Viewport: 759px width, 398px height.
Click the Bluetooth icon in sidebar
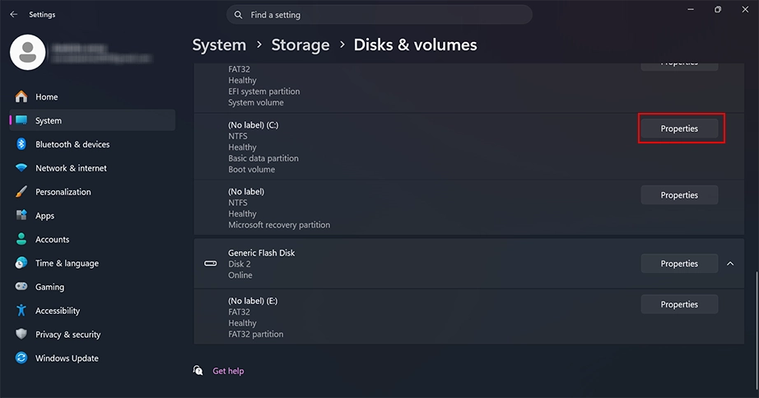[21, 144]
